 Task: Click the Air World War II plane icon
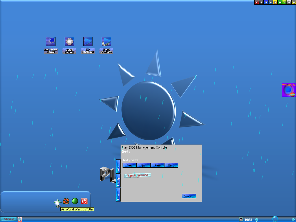coord(57,202)
